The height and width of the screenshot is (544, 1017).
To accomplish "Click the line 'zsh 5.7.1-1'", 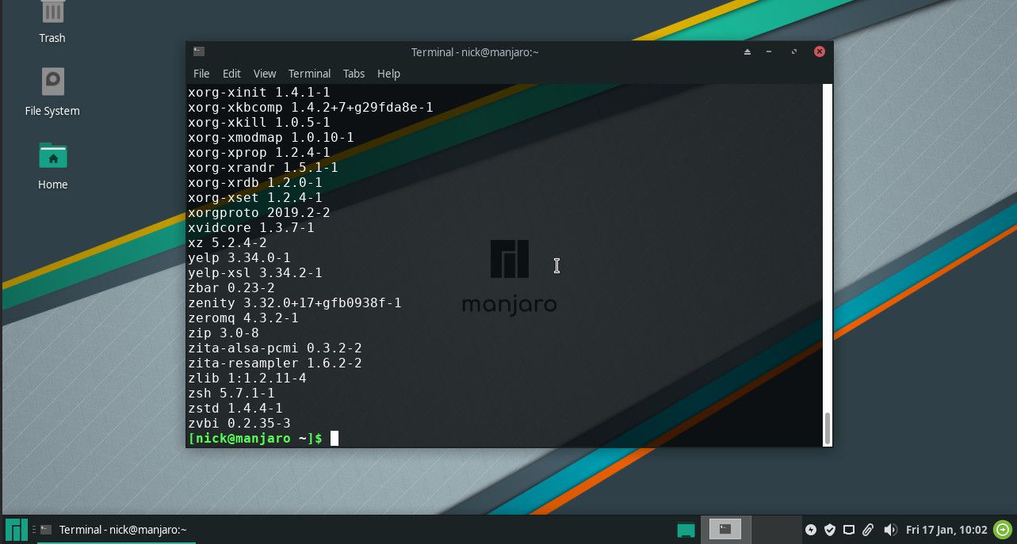I will (x=231, y=394).
